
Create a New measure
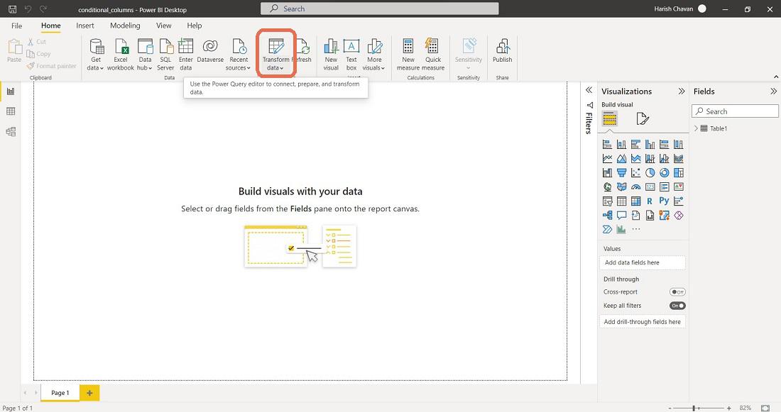pos(408,54)
